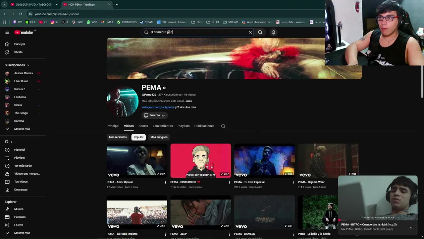The image size is (424, 239).
Task: Open options menu for Ya Nada Importa
Action: coord(166,234)
